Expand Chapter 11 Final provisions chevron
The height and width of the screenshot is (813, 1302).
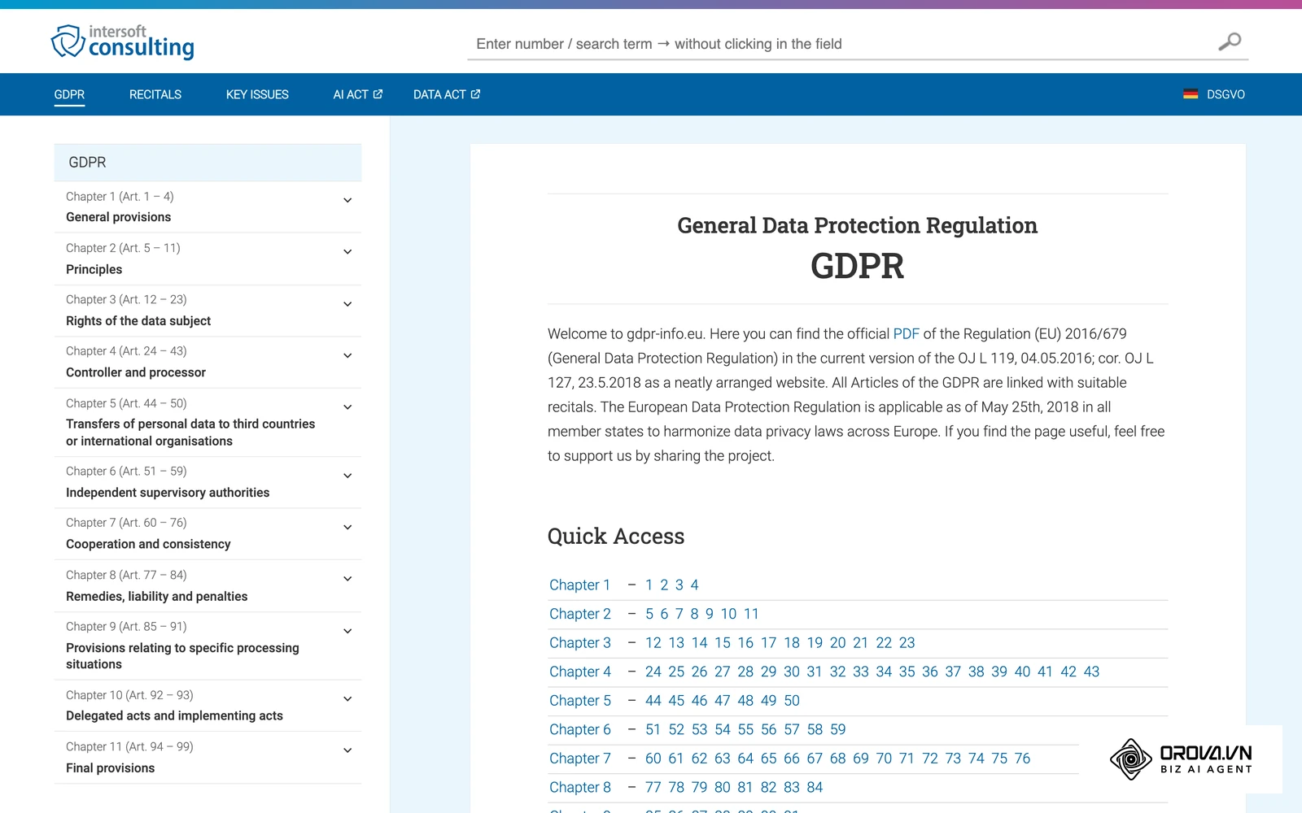click(x=347, y=750)
